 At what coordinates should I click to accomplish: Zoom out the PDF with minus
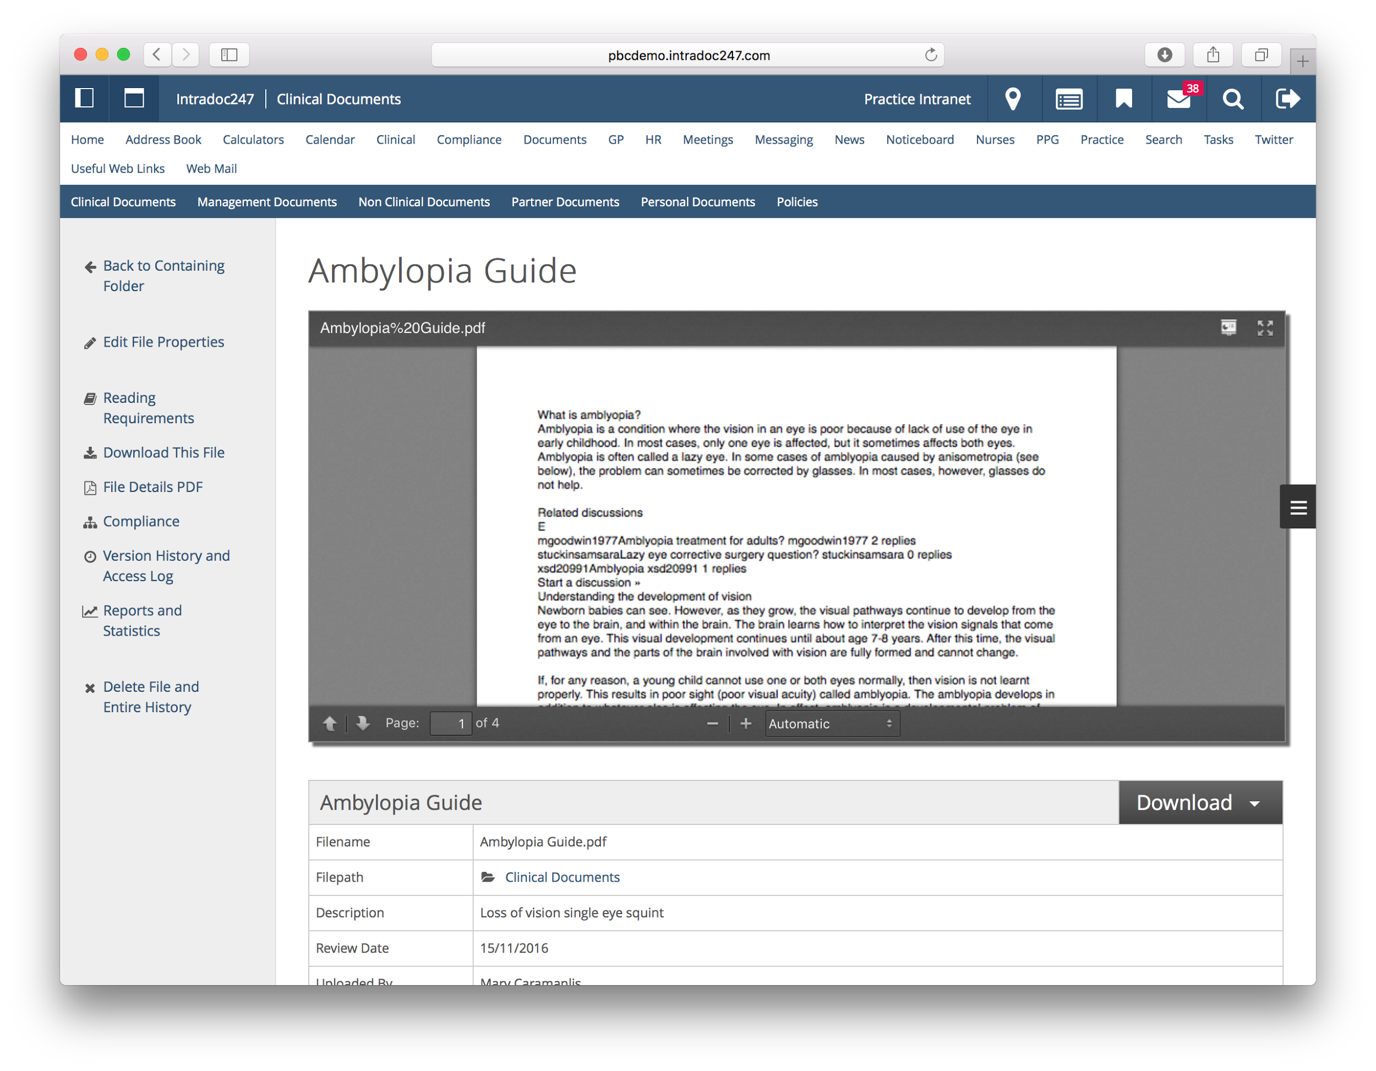pyautogui.click(x=713, y=724)
